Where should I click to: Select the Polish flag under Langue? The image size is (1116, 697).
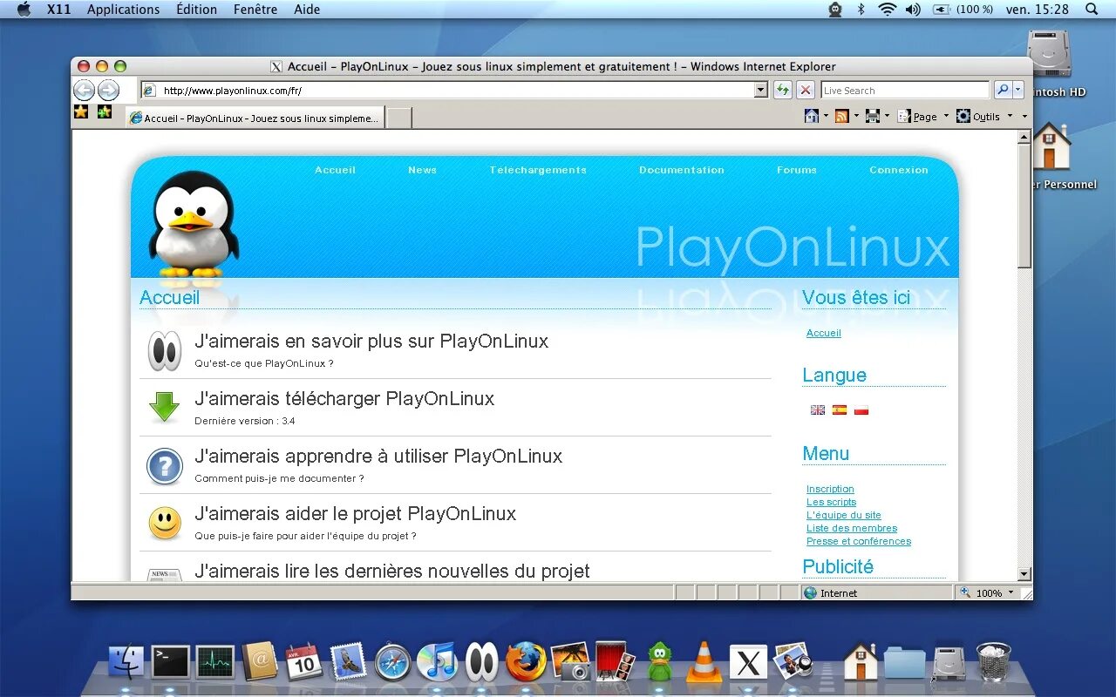861,409
